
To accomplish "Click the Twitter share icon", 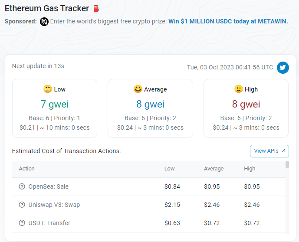I will 283,68.
